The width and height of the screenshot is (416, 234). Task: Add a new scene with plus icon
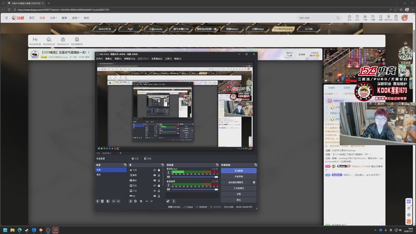click(97, 201)
